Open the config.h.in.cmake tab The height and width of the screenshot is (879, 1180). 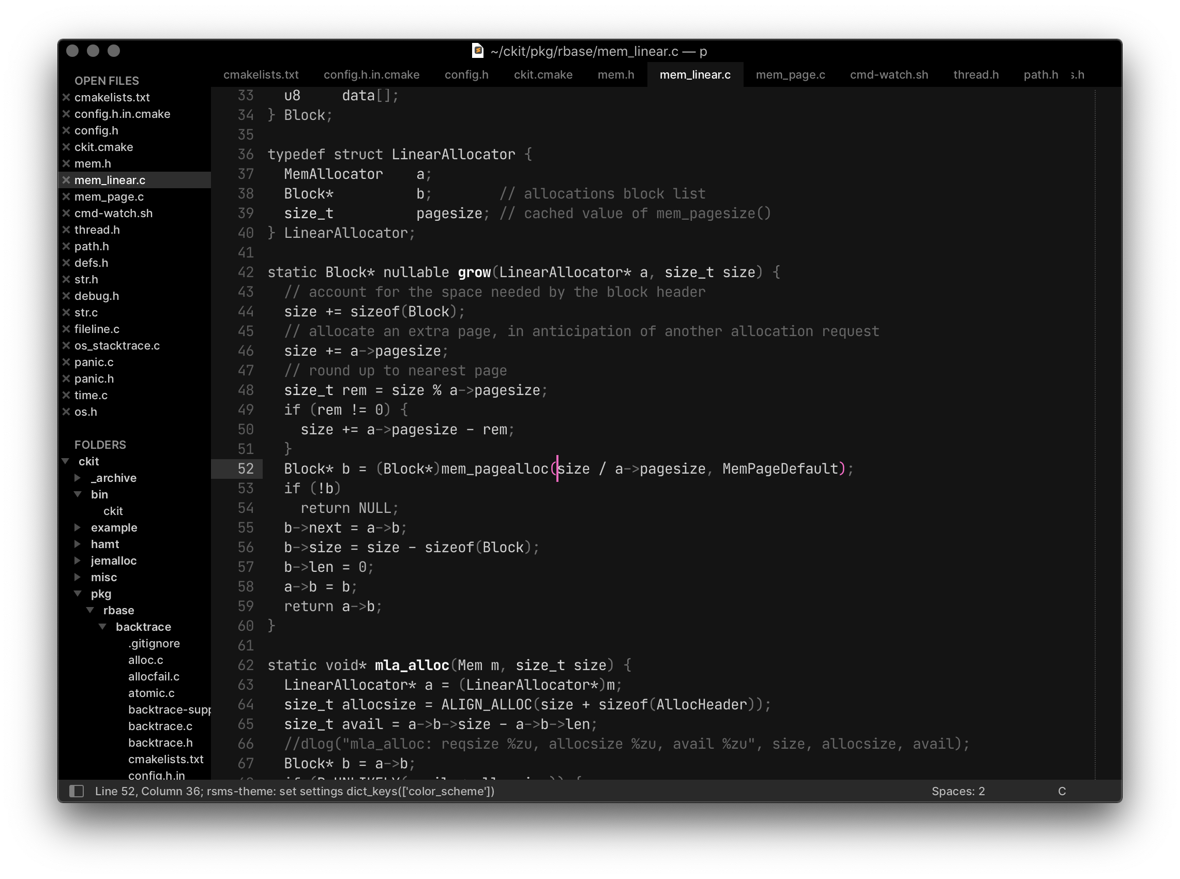point(371,74)
